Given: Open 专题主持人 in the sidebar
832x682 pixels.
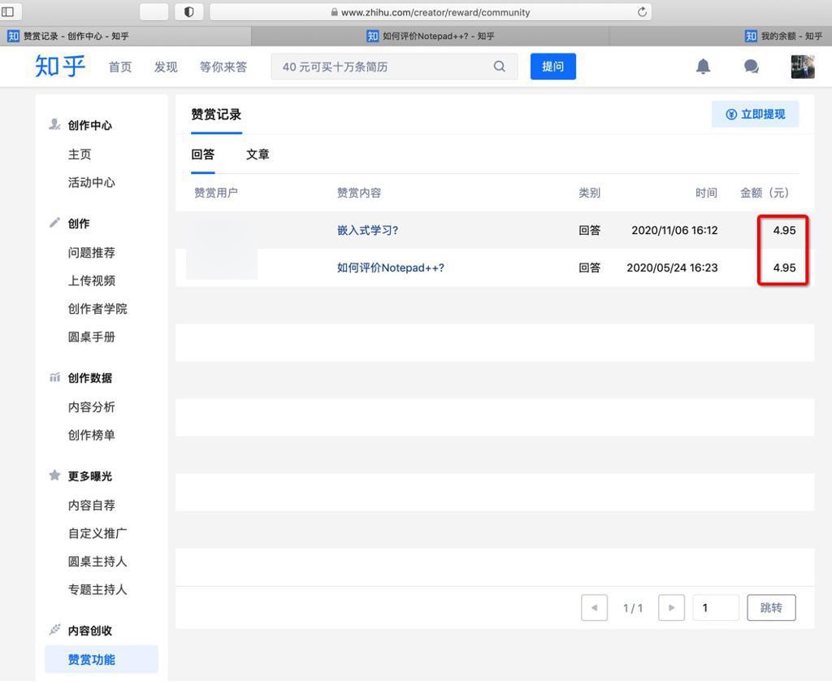Looking at the screenshot, I should click(x=97, y=589).
